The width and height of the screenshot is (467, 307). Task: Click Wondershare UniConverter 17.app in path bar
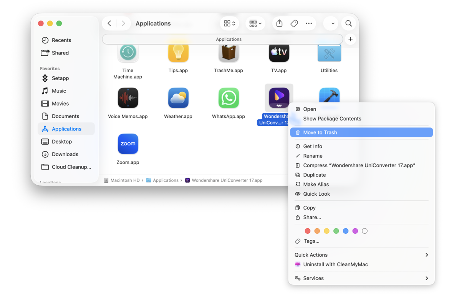(224, 180)
